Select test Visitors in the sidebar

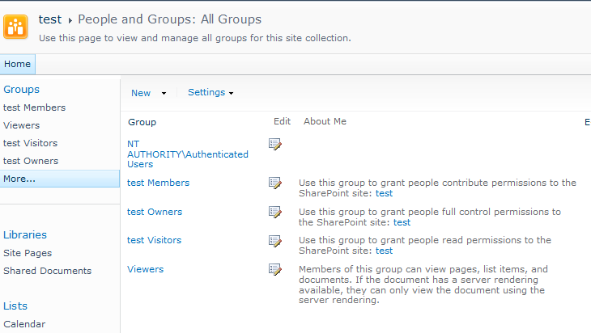point(31,143)
